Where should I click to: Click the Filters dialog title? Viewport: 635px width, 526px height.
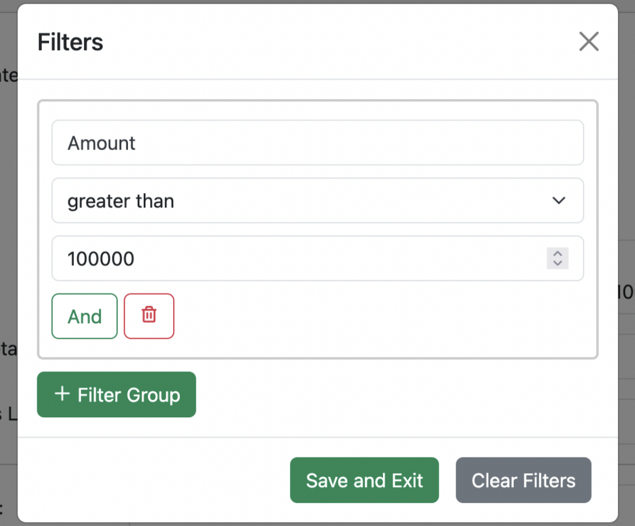(70, 42)
